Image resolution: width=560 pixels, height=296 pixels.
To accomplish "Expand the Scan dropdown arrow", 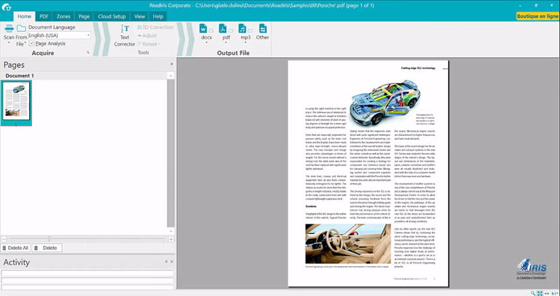I will coord(8,43).
